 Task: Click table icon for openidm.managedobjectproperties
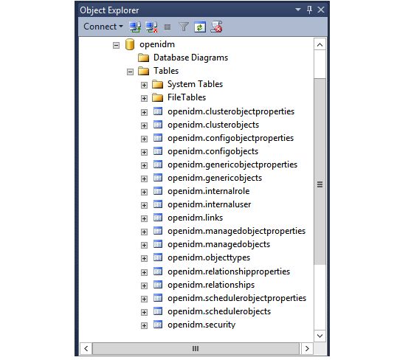point(158,231)
